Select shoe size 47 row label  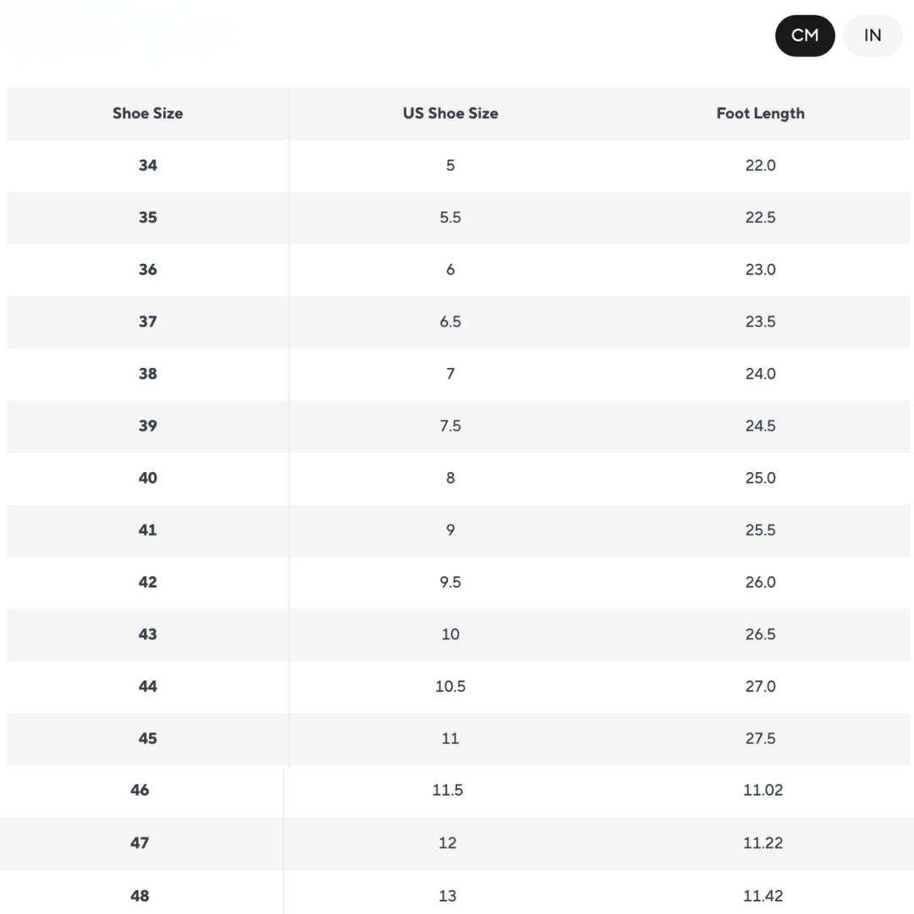[x=140, y=843]
